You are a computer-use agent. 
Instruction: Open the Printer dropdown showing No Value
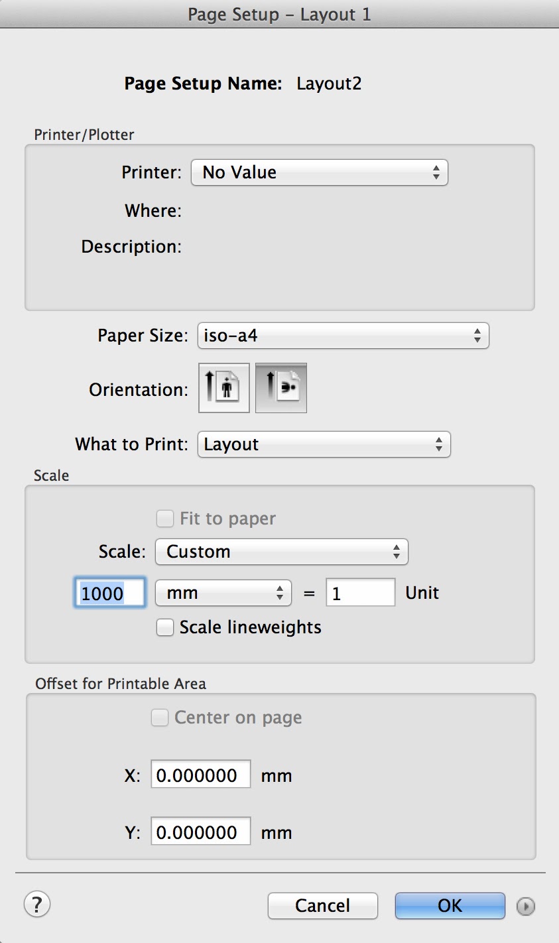(x=320, y=172)
